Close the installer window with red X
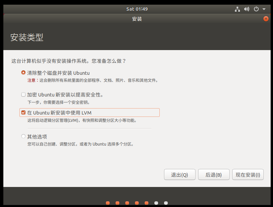This screenshot has height=207, width=273. [x=266, y=19]
